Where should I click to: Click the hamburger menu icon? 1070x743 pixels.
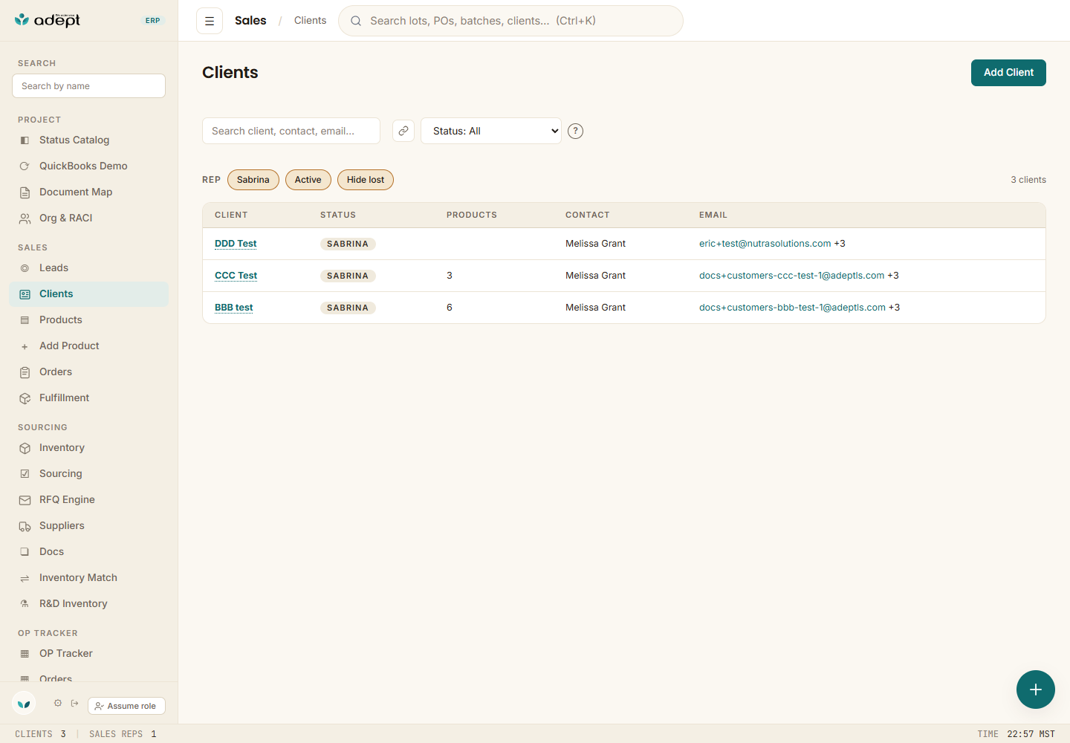click(210, 21)
